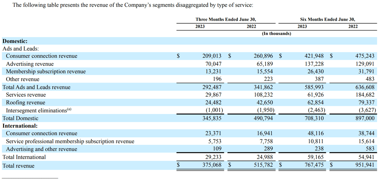379x181 pixels.
Task: Click the 209,013 consumer connection revenue value
Action: (212, 56)
